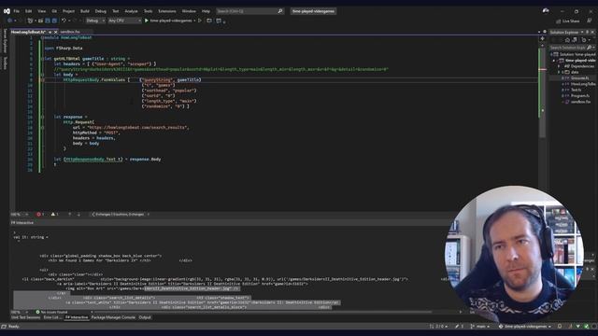The image size is (598, 336).
Task: Click the Visual Studio logo icon
Action: 7,11
